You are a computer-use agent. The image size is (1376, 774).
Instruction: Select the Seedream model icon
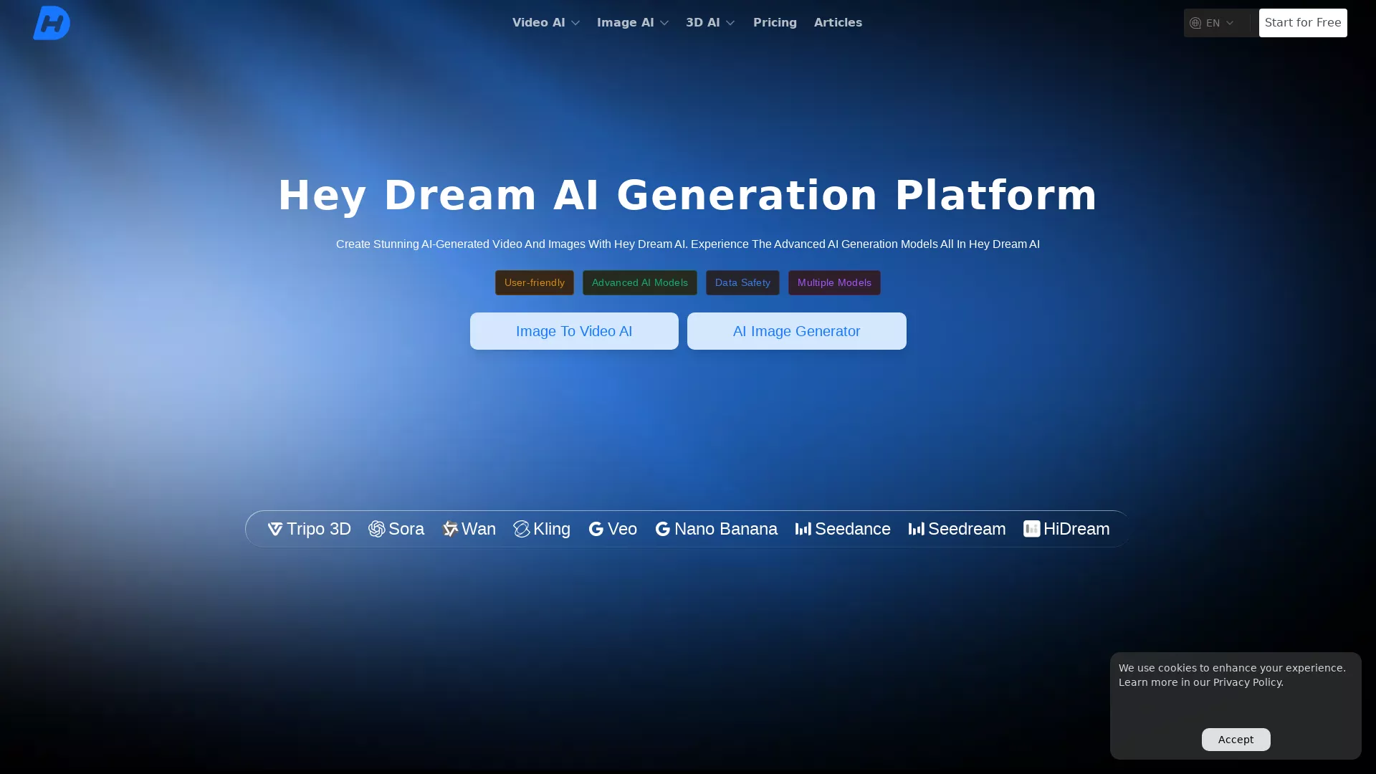917,529
